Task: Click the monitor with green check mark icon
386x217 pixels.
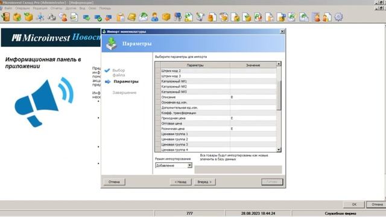Action: [98, 17]
